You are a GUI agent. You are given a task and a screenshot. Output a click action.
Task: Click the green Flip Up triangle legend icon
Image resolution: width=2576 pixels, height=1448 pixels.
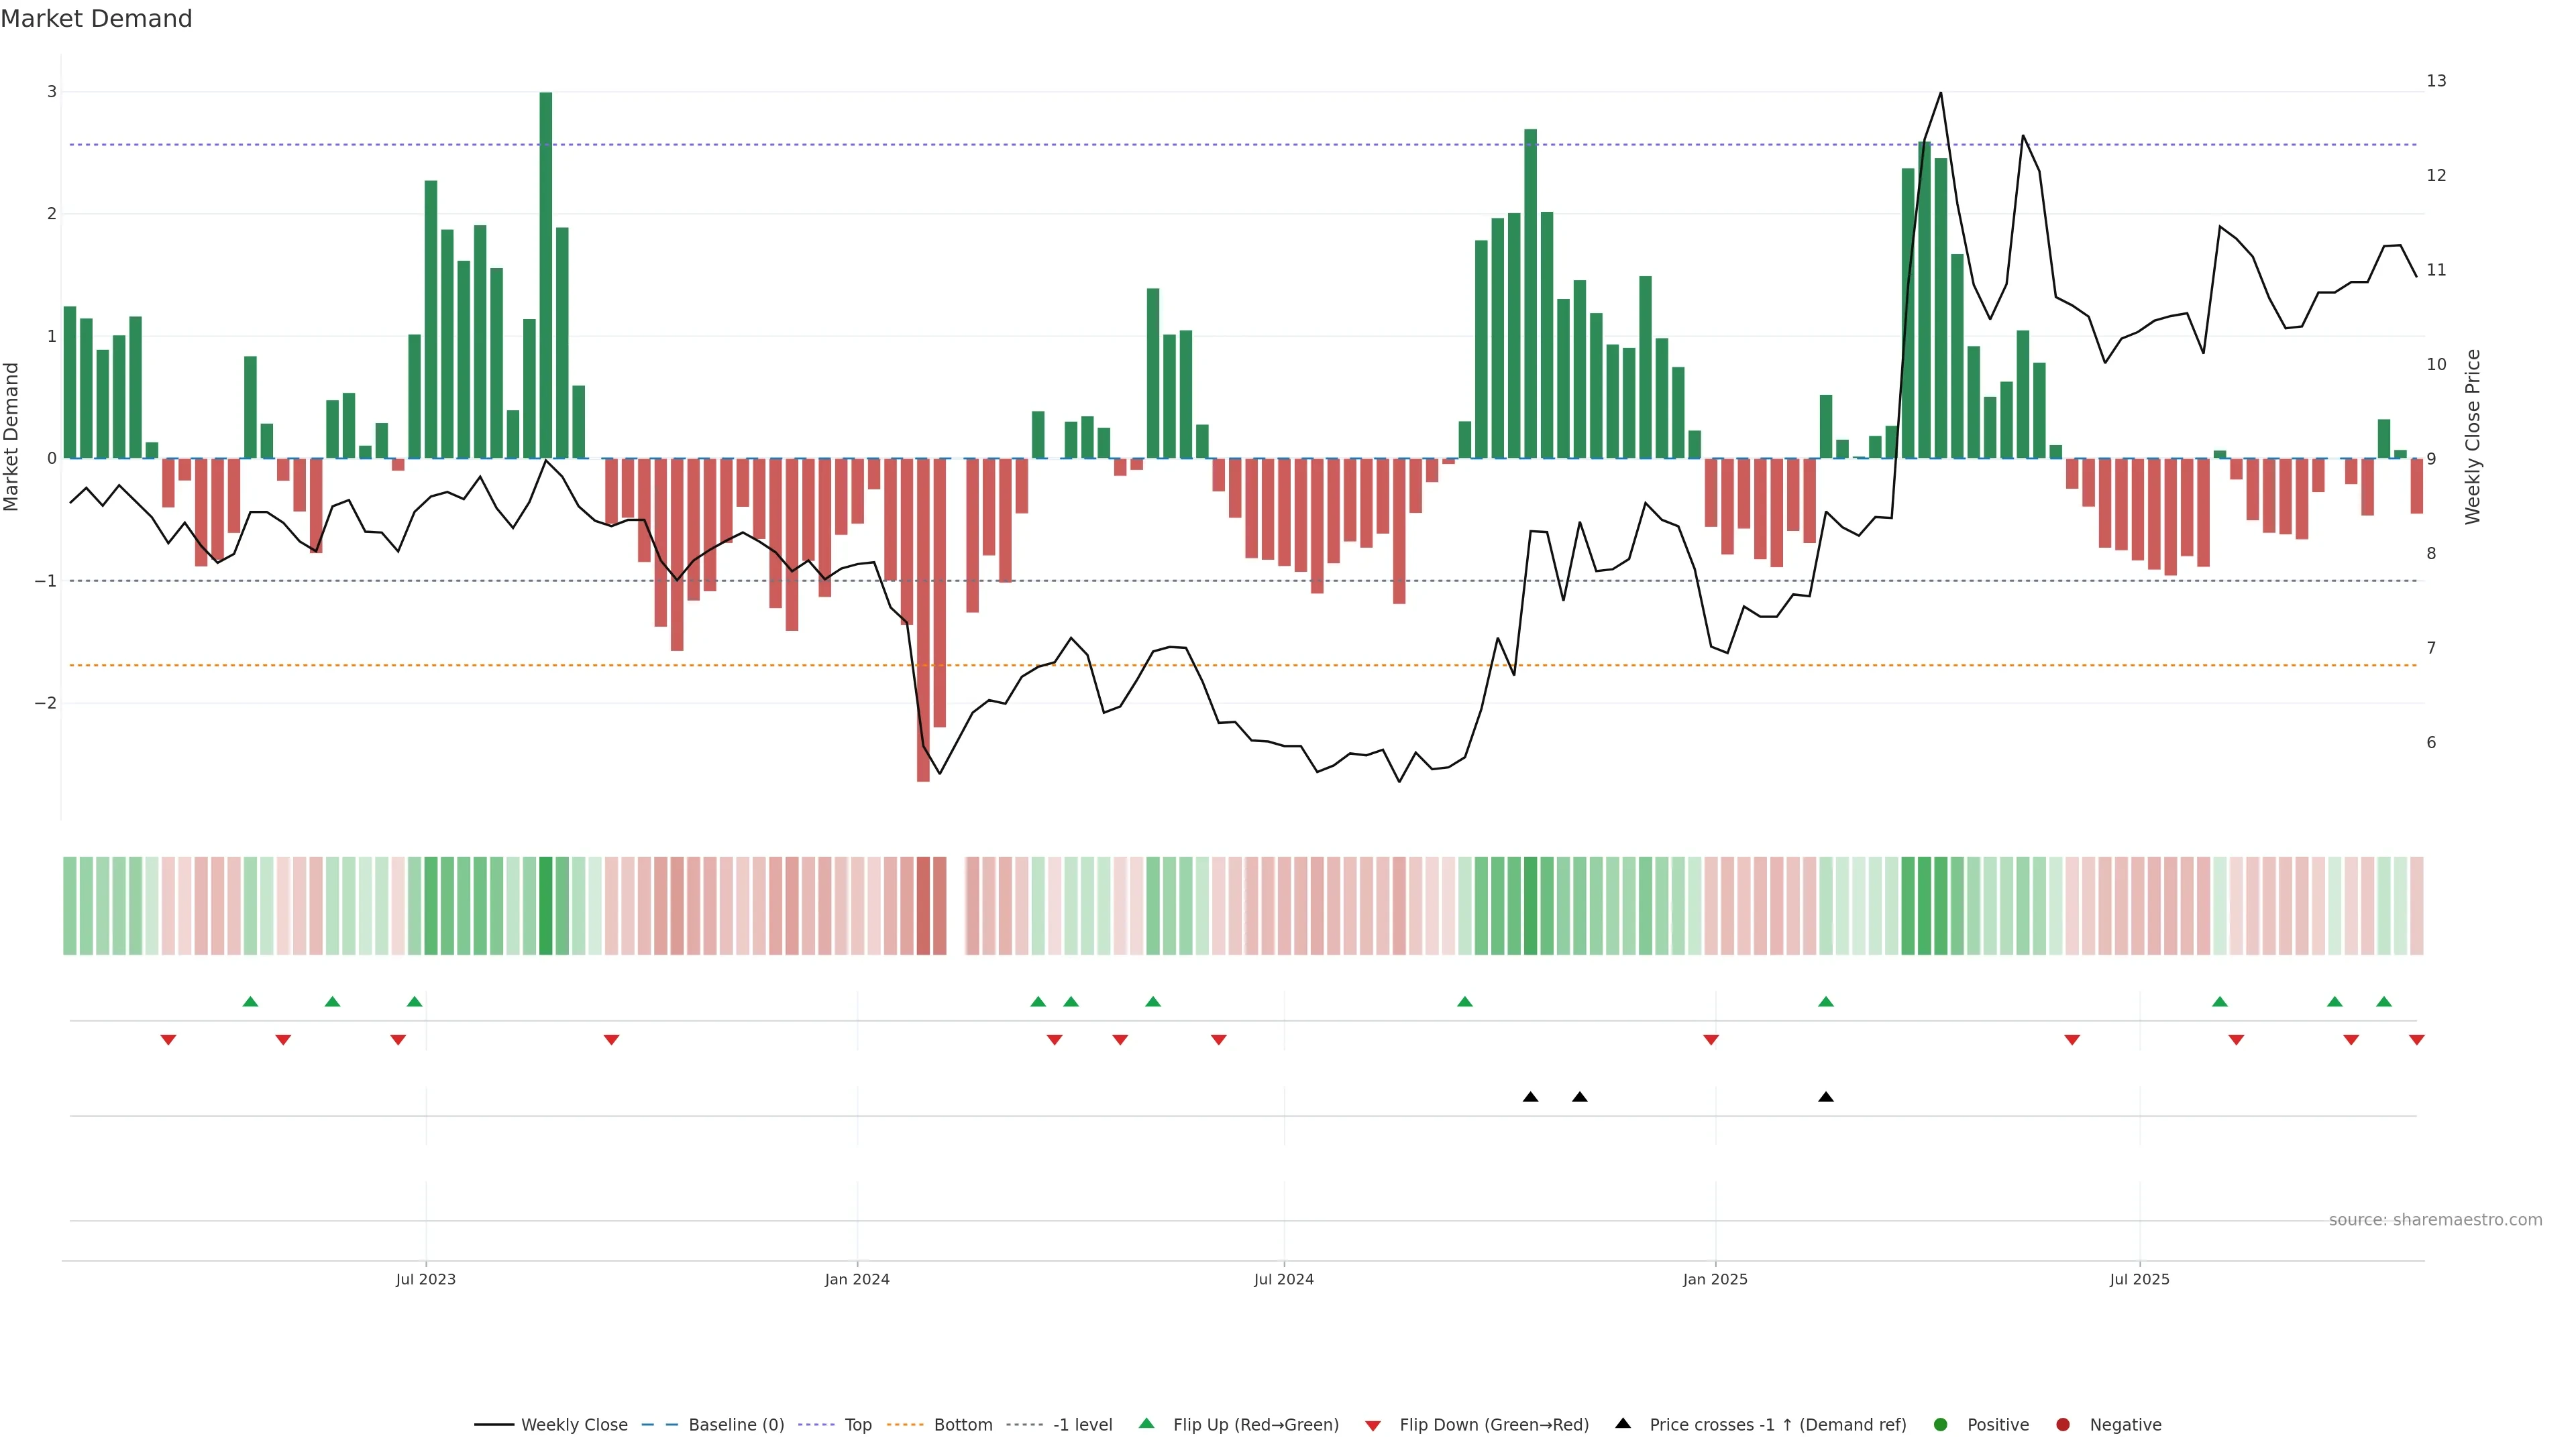[1146, 1423]
